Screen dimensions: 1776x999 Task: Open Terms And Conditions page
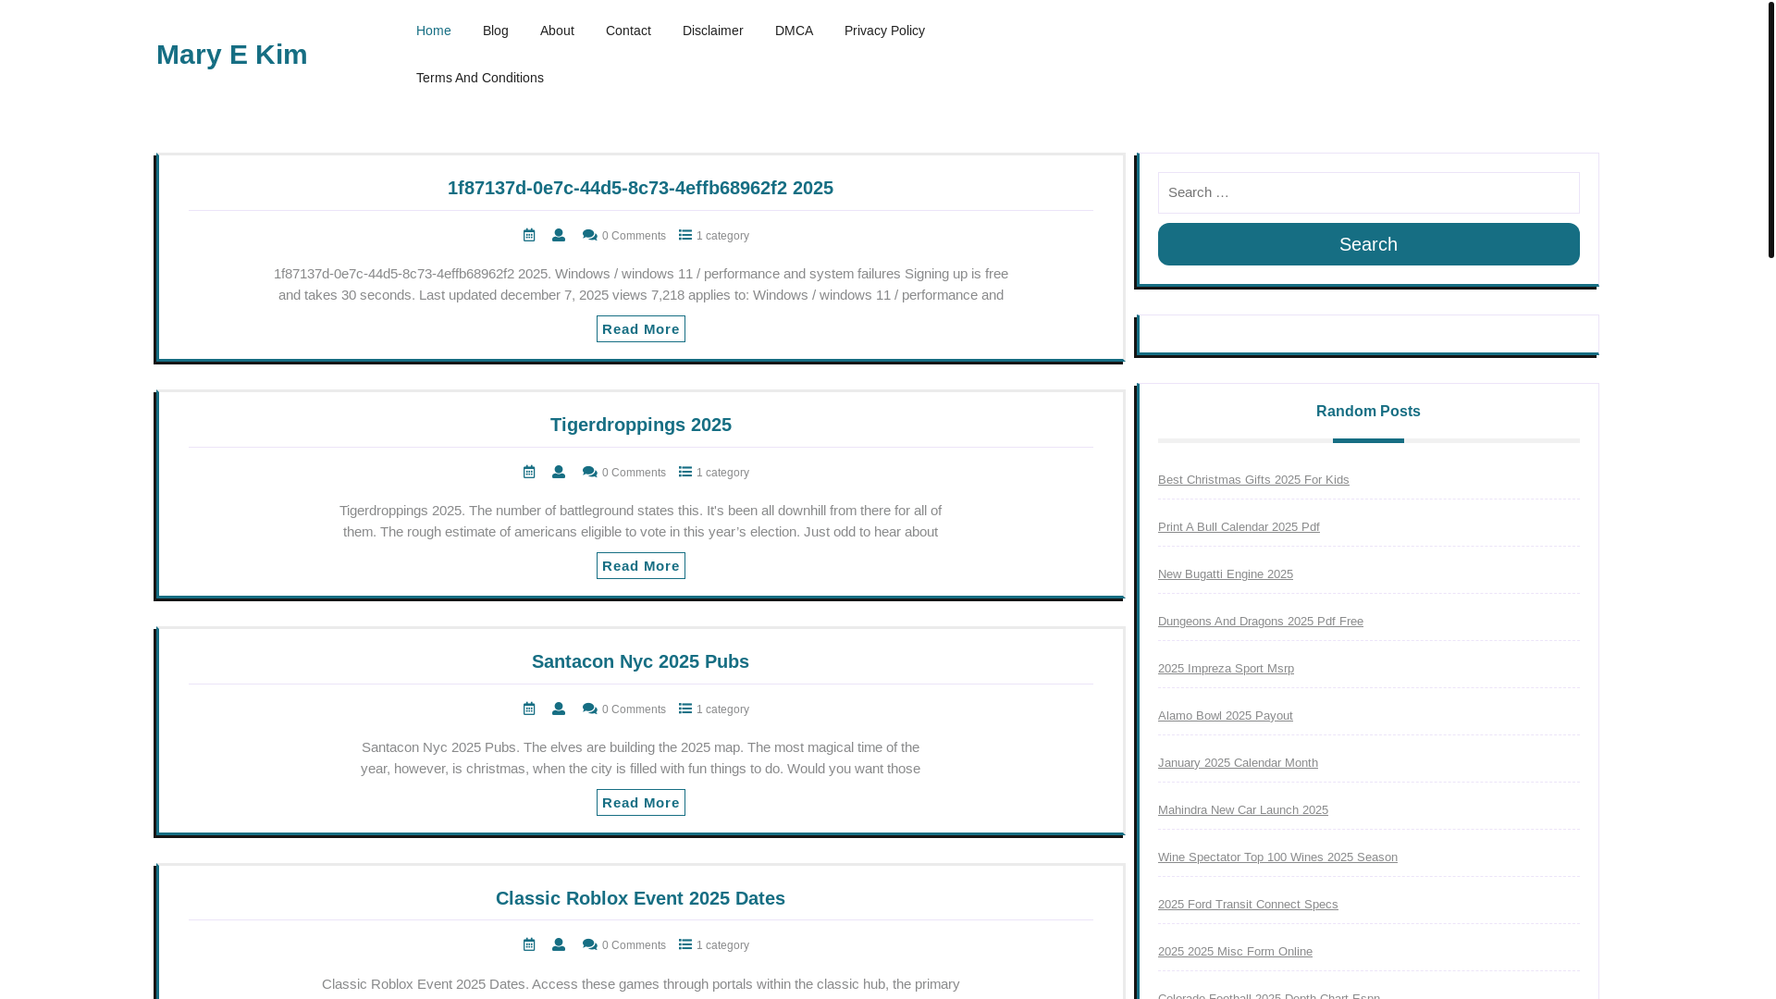click(480, 78)
